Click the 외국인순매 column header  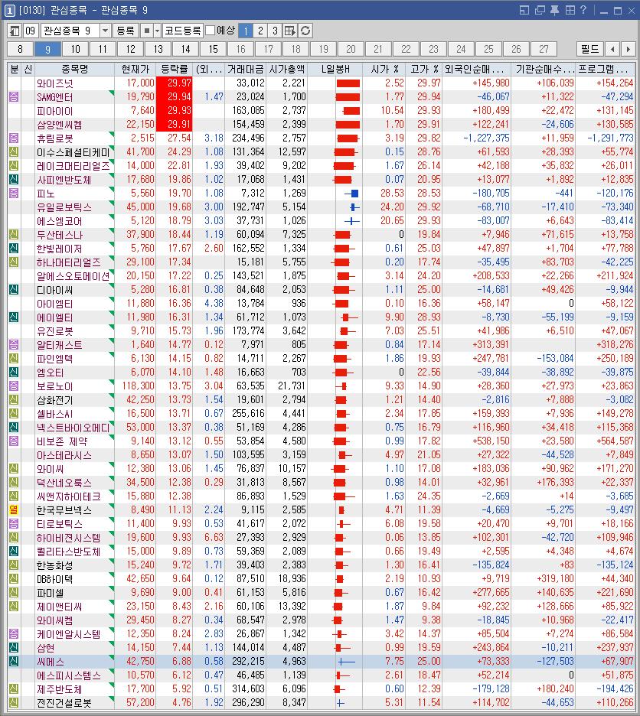(476, 70)
